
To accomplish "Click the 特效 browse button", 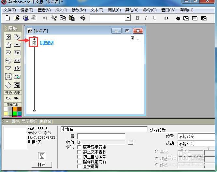I will [131, 142].
